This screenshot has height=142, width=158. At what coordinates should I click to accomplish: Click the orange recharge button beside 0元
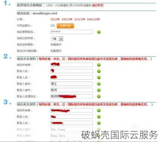[65, 26]
